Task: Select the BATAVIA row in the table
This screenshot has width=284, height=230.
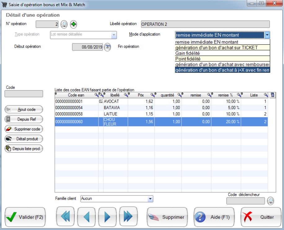Action: coord(111,108)
